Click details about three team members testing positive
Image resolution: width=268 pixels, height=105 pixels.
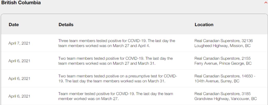(117, 43)
